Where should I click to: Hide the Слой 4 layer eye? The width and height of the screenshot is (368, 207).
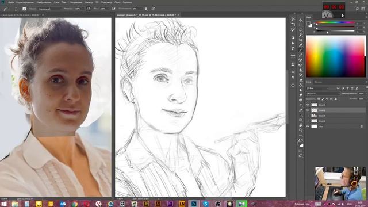(308, 105)
